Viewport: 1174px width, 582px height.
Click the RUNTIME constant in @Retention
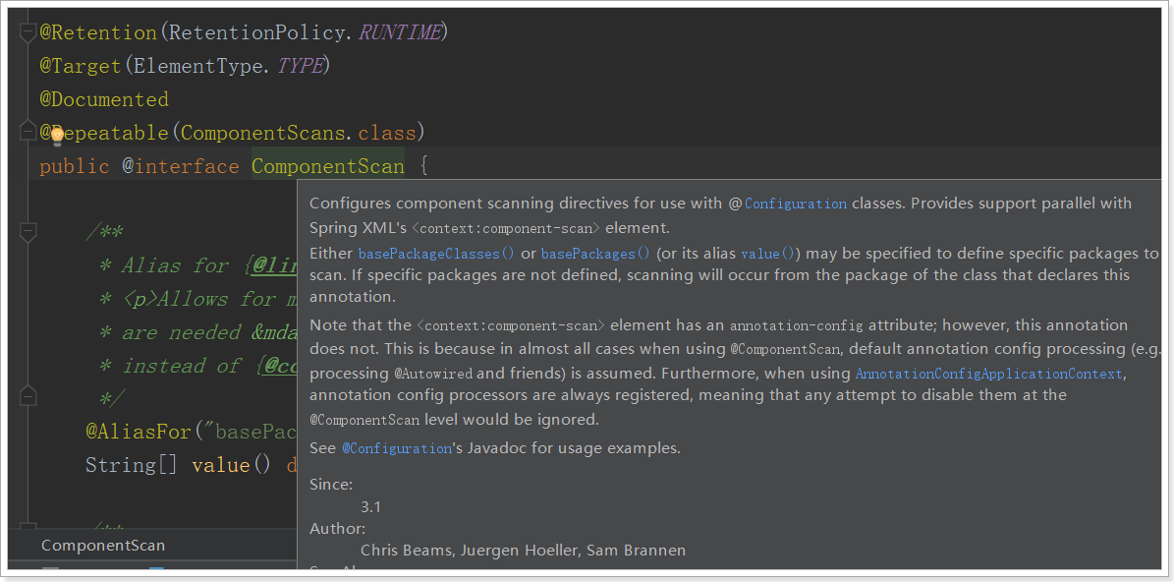tap(399, 32)
